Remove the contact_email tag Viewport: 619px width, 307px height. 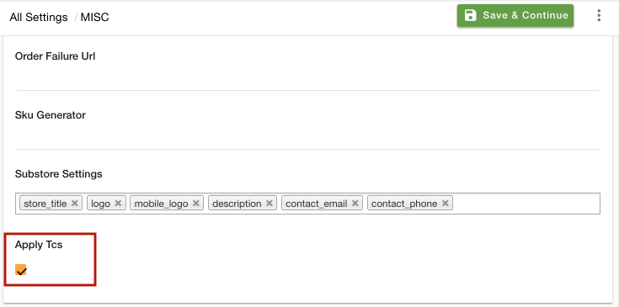(x=355, y=204)
